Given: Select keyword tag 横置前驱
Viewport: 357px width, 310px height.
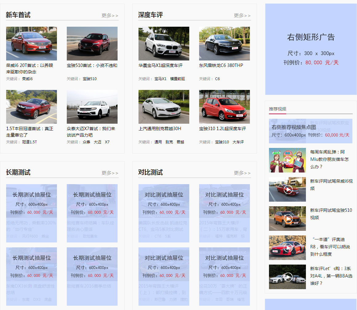Looking at the screenshot, I should point(178,79).
